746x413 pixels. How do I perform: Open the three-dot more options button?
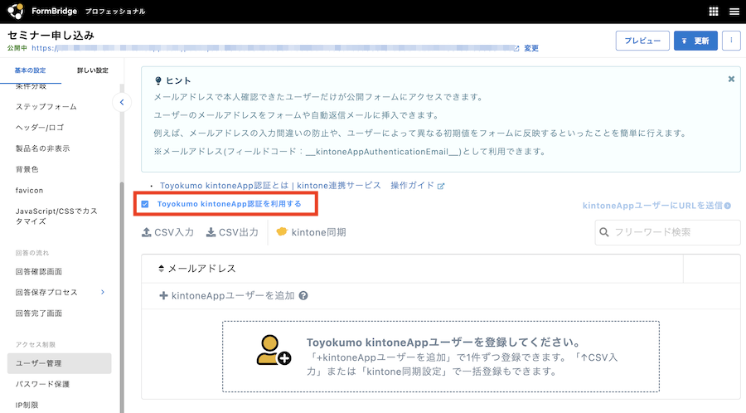pyautogui.click(x=731, y=41)
